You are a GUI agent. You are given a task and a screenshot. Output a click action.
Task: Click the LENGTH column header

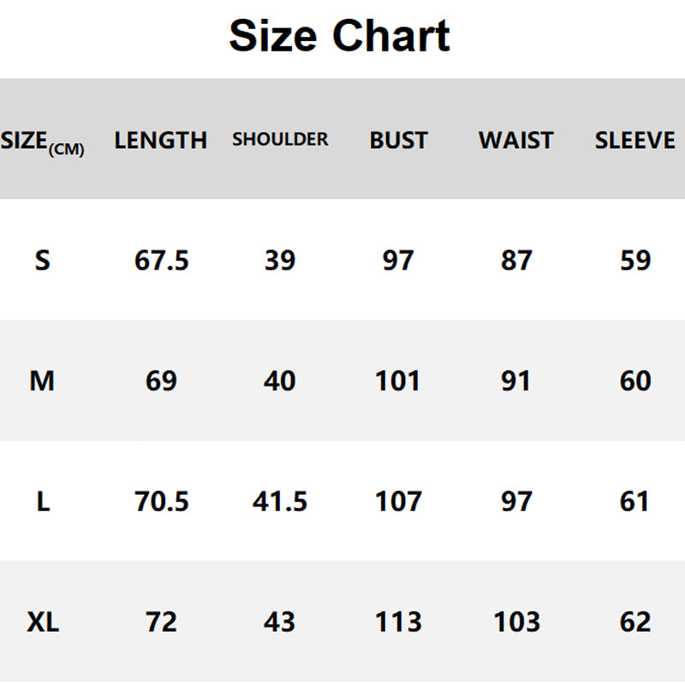click(161, 140)
